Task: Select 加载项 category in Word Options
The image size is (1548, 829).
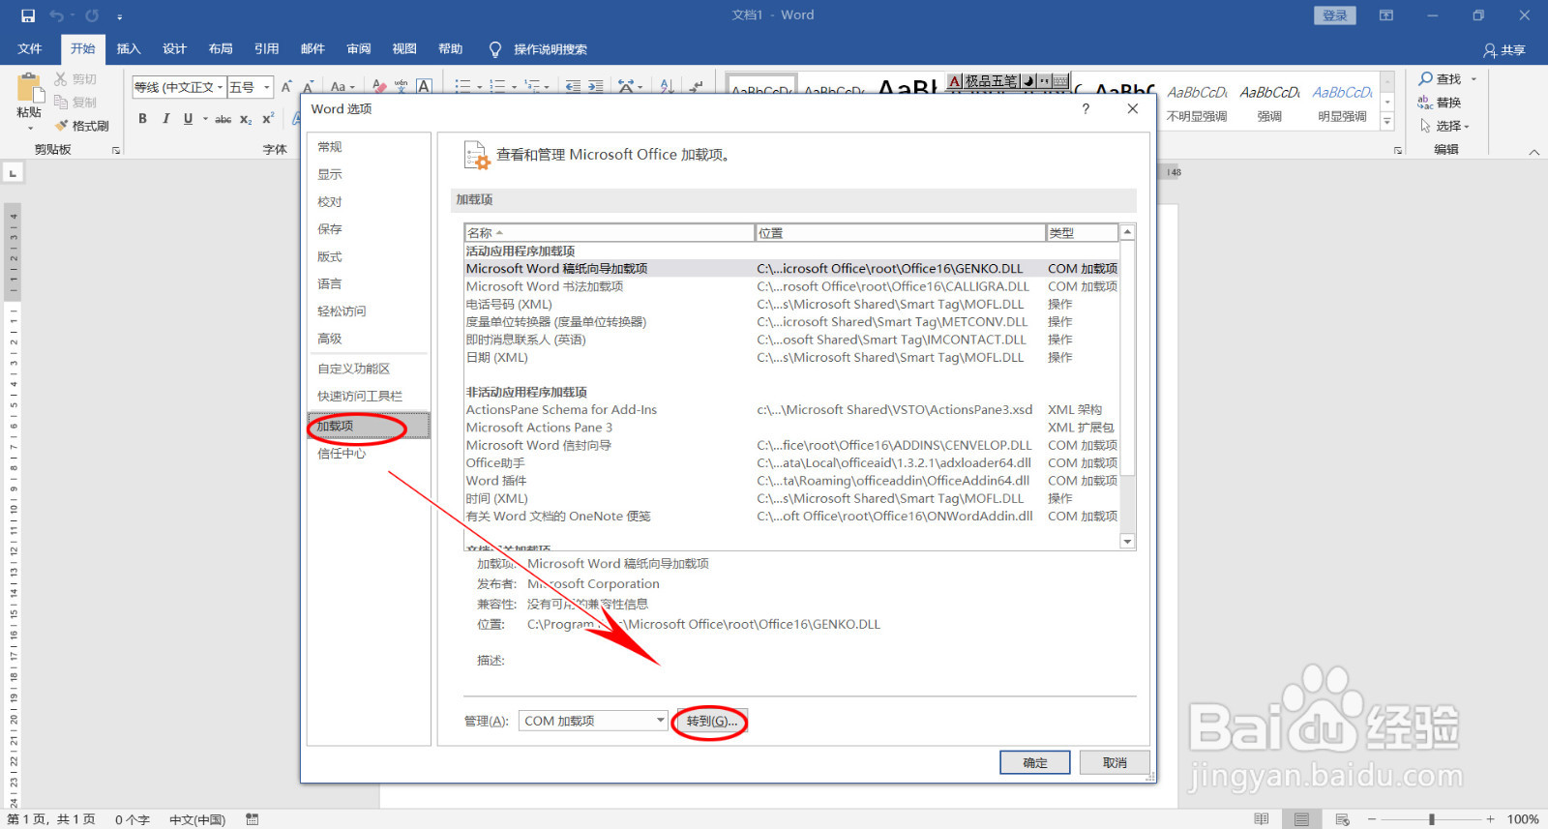Action: tap(369, 426)
